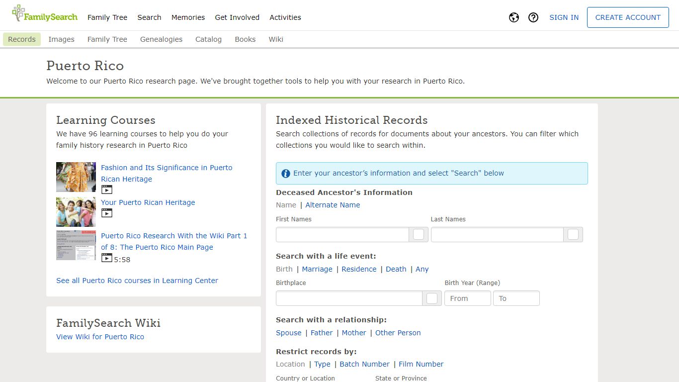Open the Search top menu
The width and height of the screenshot is (679, 382).
(149, 17)
